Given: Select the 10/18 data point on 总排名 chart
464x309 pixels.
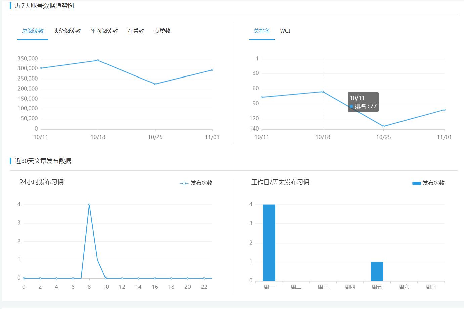Looking at the screenshot, I should point(322,91).
